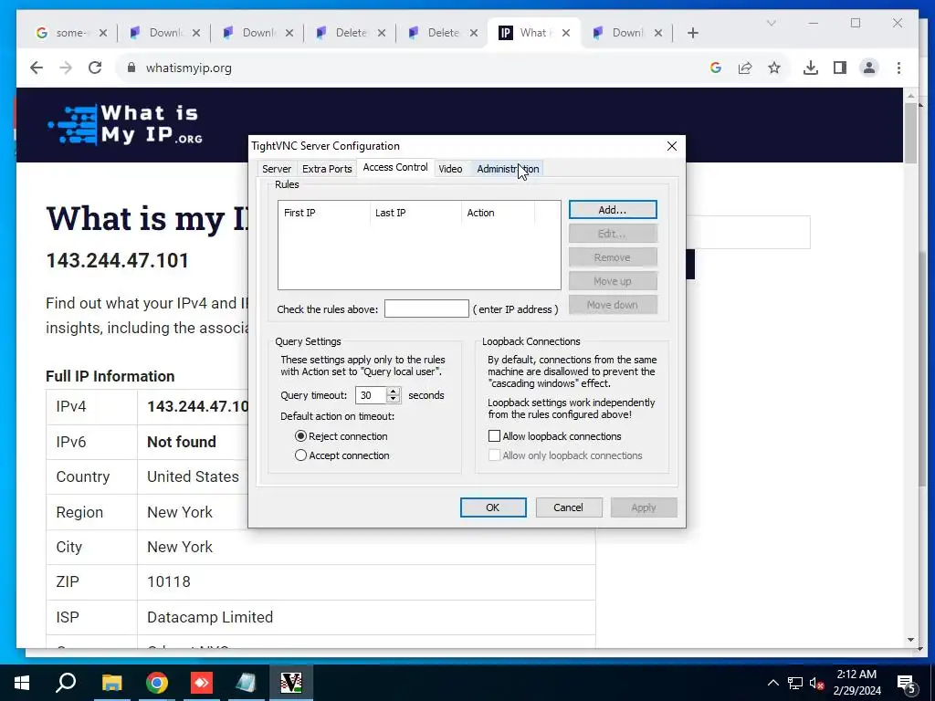Viewport: 935px width, 701px height.
Task: Increase the query timeout with up arrow
Action: coord(393,391)
